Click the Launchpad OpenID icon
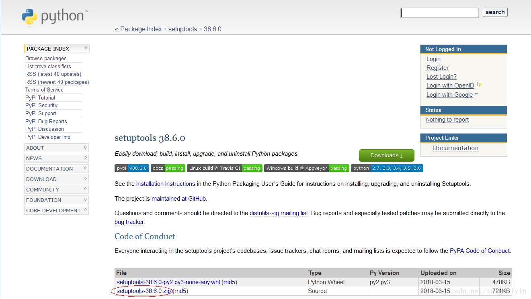Image resolution: width=531 pixels, height=299 pixels. pos(479,85)
